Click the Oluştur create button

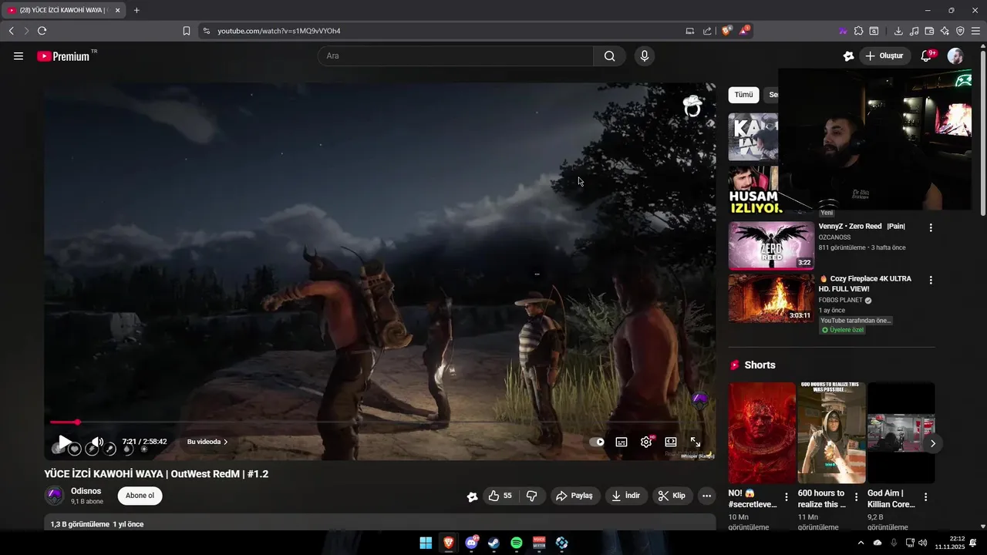click(x=884, y=56)
